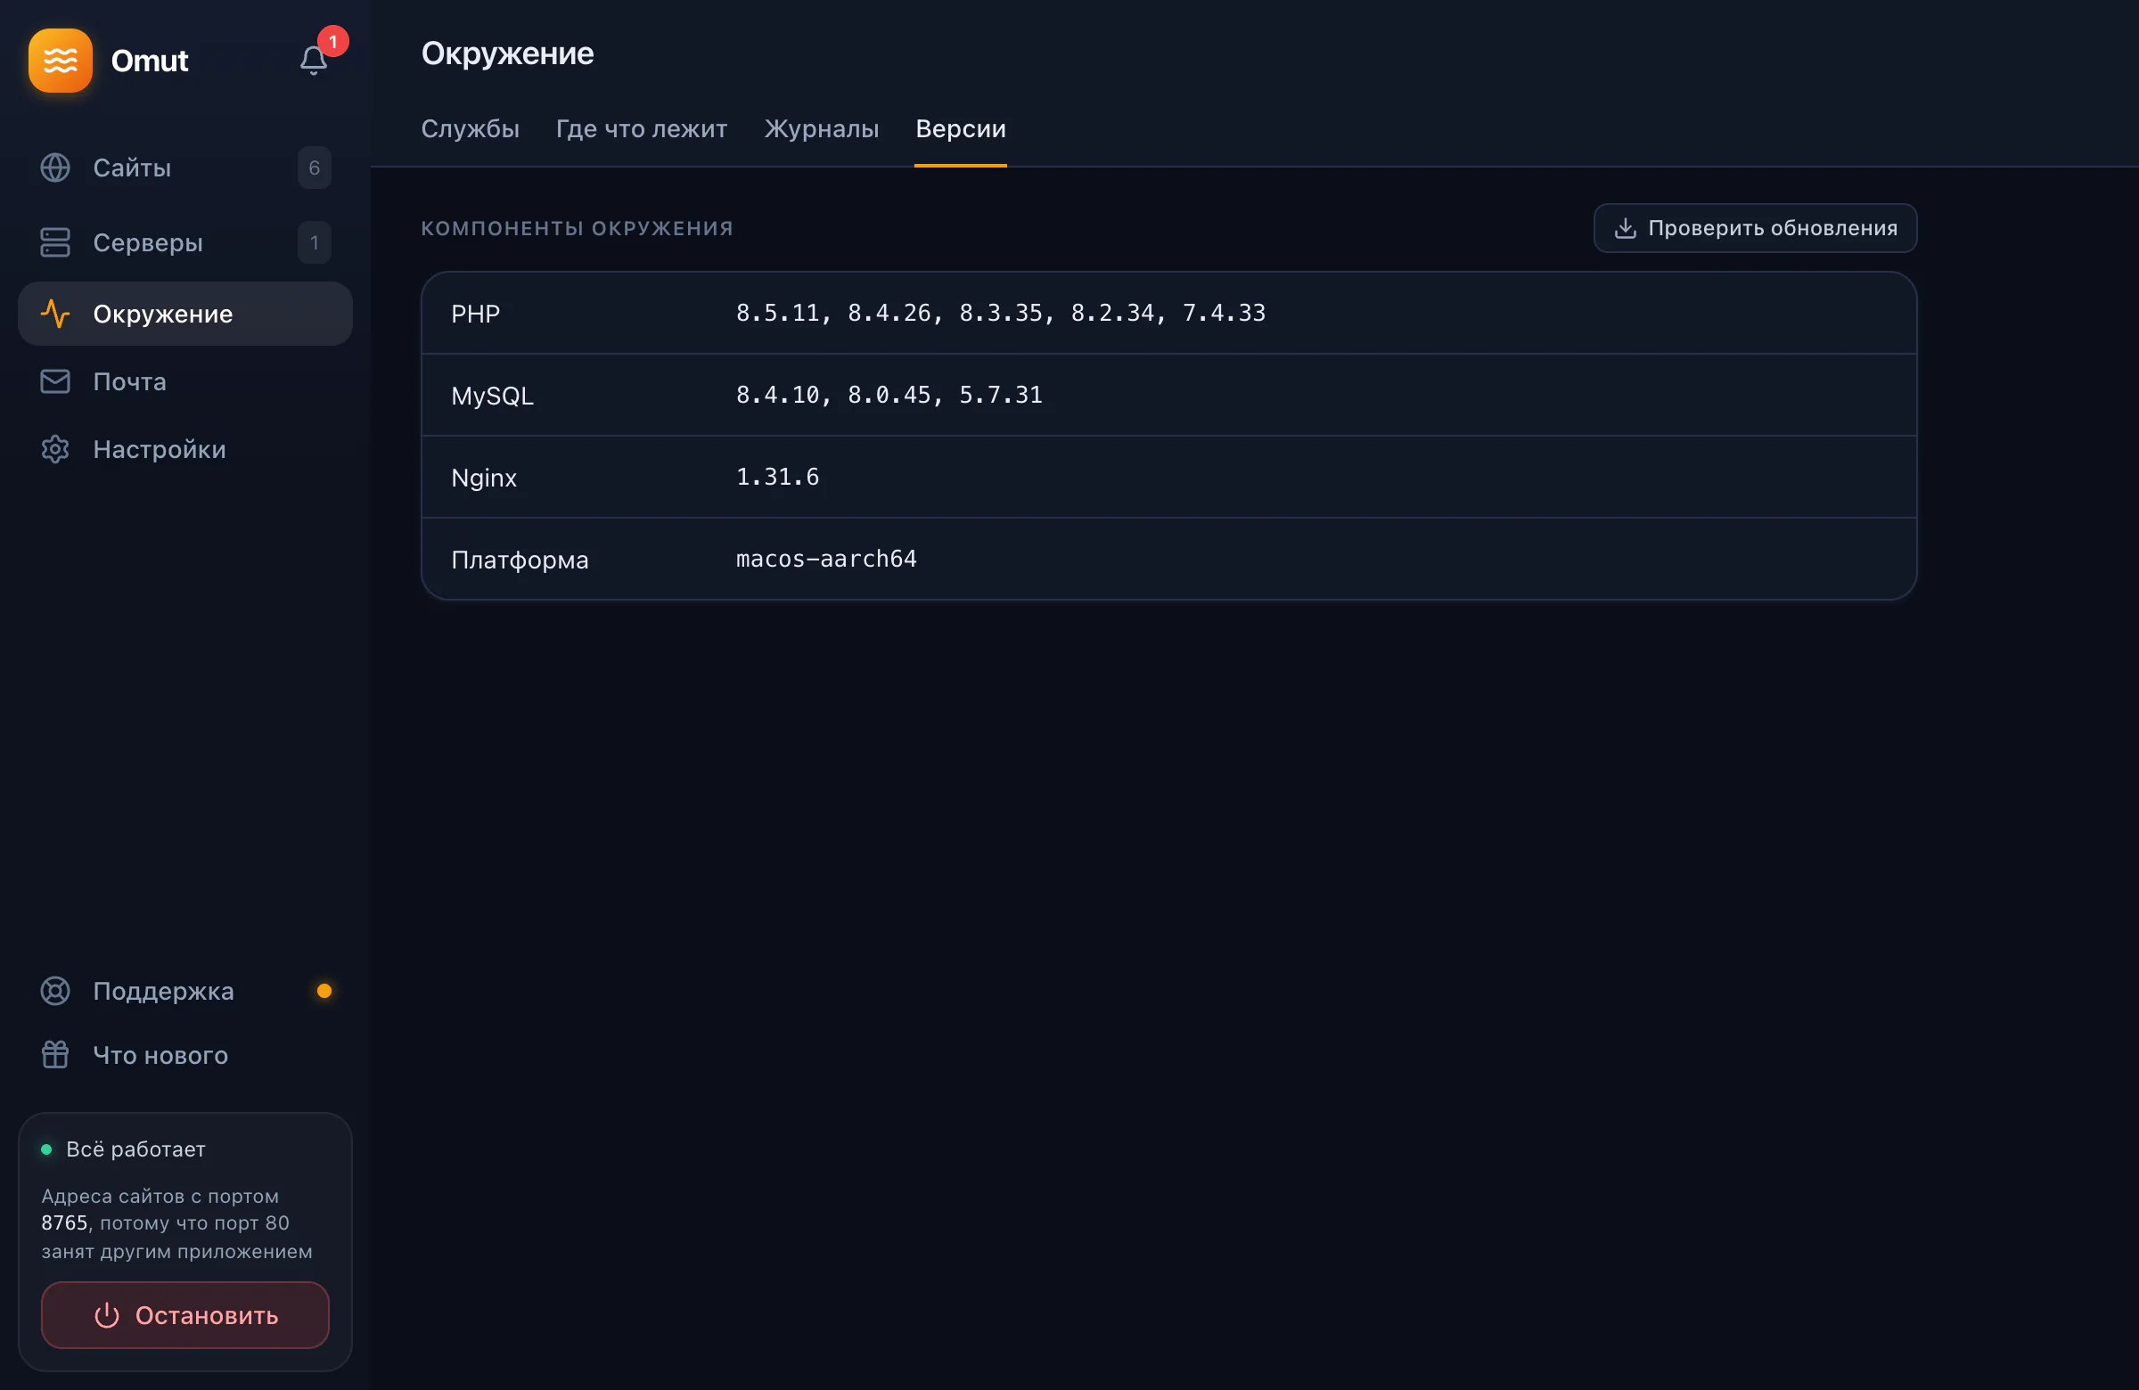Click the Omut app name
This screenshot has width=2139, height=1390.
(x=149, y=61)
